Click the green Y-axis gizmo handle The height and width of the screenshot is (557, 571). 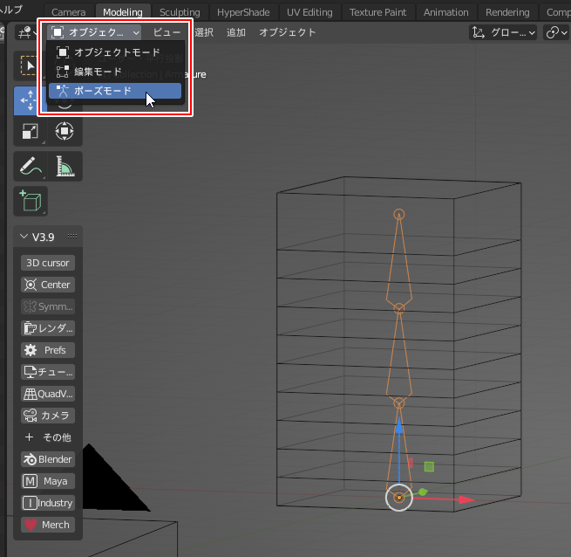pyautogui.click(x=423, y=492)
